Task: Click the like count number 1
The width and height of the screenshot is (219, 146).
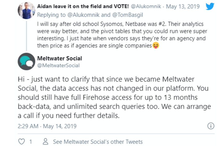Action: [x=31, y=142]
